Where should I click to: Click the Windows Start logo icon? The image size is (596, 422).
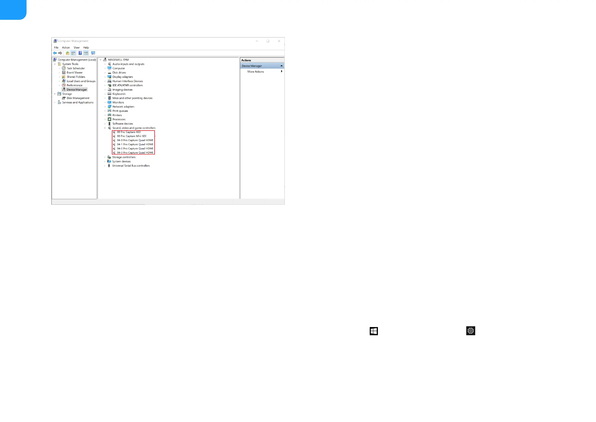coord(374,331)
